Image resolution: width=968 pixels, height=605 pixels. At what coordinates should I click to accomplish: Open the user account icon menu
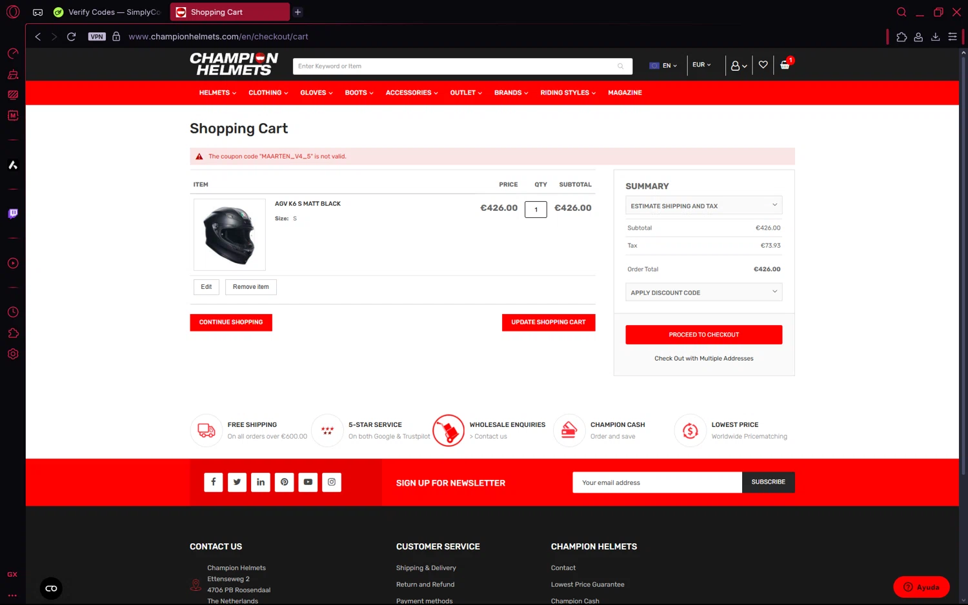[x=739, y=65]
